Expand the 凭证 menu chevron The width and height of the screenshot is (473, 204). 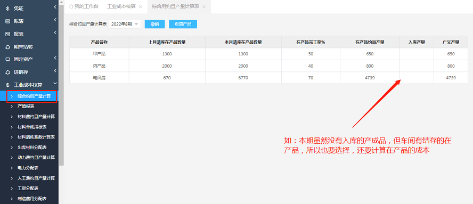pyautogui.click(x=55, y=7)
